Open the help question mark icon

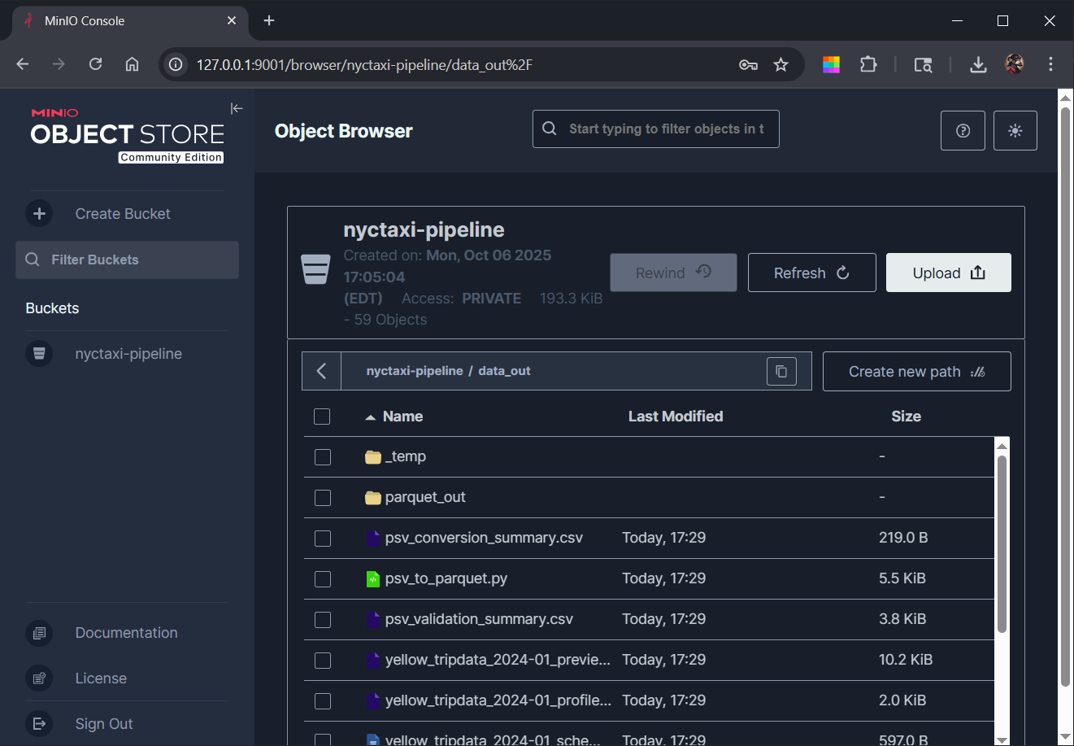click(x=963, y=130)
